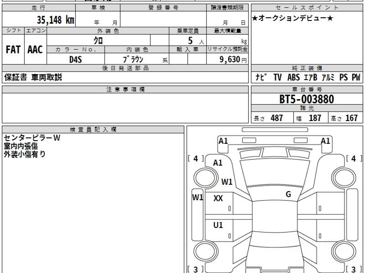Select the recycle deposit 9,630円
365x273 pixels.
click(233, 59)
